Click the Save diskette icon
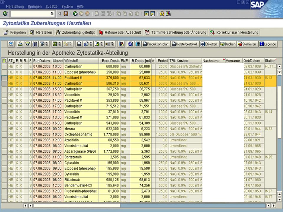Image resolution: width=283 pixels, height=212 pixels. pos(66,14)
